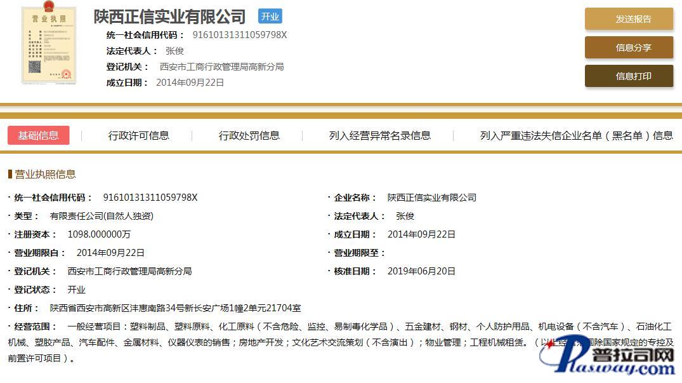The image size is (682, 383).
Task: Click the blue 开业 status badge
Action: tap(270, 17)
